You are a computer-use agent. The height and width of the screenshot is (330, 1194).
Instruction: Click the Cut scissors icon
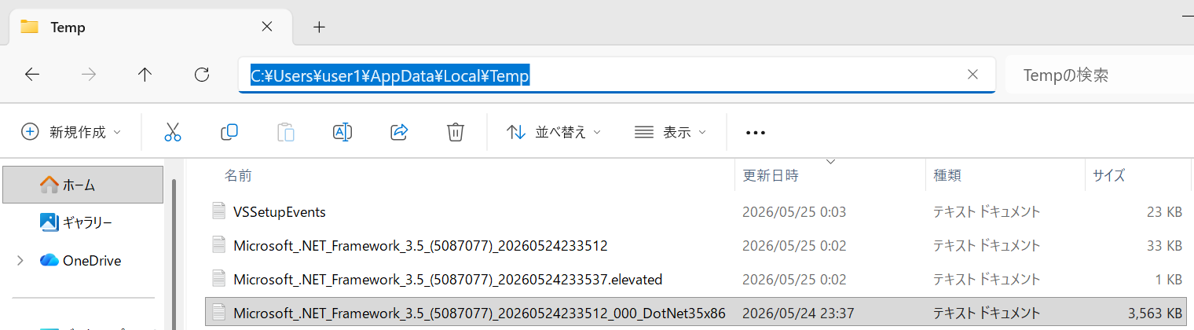click(x=173, y=132)
